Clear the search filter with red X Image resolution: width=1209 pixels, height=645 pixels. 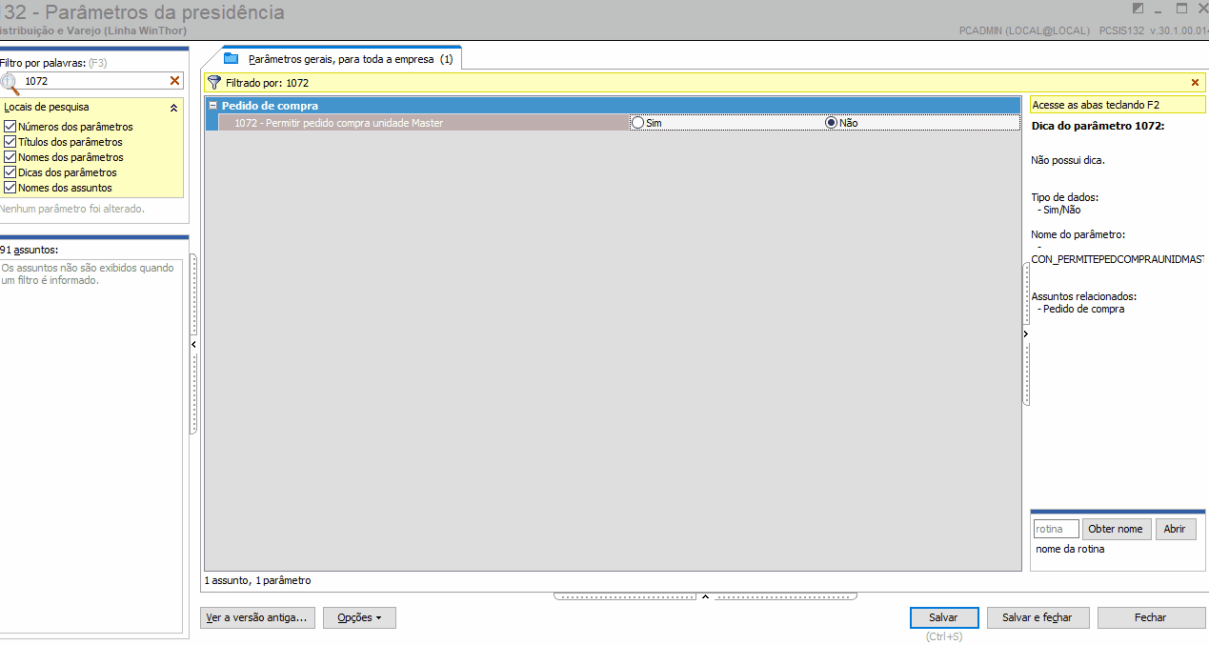[x=174, y=81]
